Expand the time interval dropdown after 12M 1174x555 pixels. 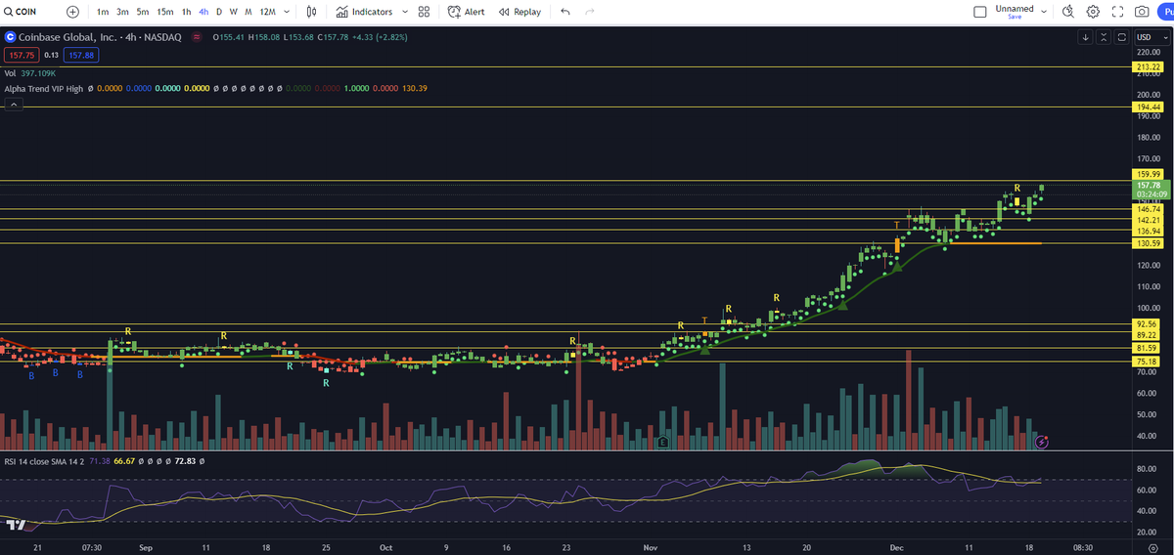(288, 12)
